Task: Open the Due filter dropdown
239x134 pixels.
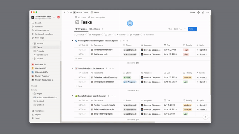Action: pos(109,35)
